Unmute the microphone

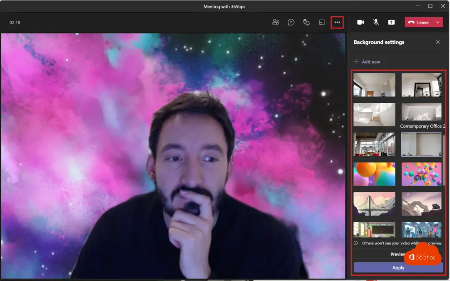pyautogui.click(x=376, y=22)
